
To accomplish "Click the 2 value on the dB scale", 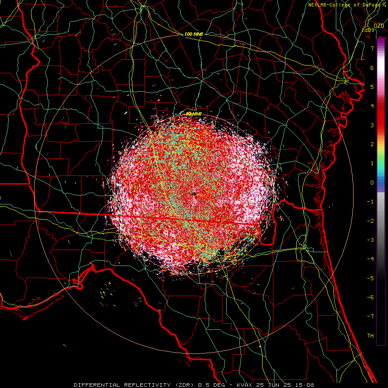I will click(372, 144).
